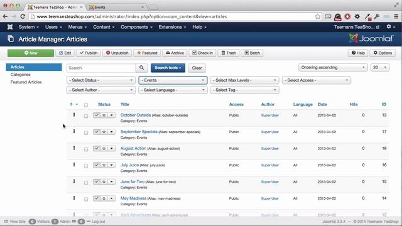This screenshot has height=226, width=402.
Task: Bookmark page with star icon in address bar
Action: (x=317, y=17)
